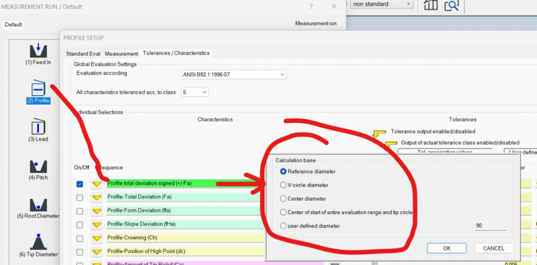The height and width of the screenshot is (265, 537).
Task: Expand the tolerance class dropdown showing 5
Action: tap(195, 92)
